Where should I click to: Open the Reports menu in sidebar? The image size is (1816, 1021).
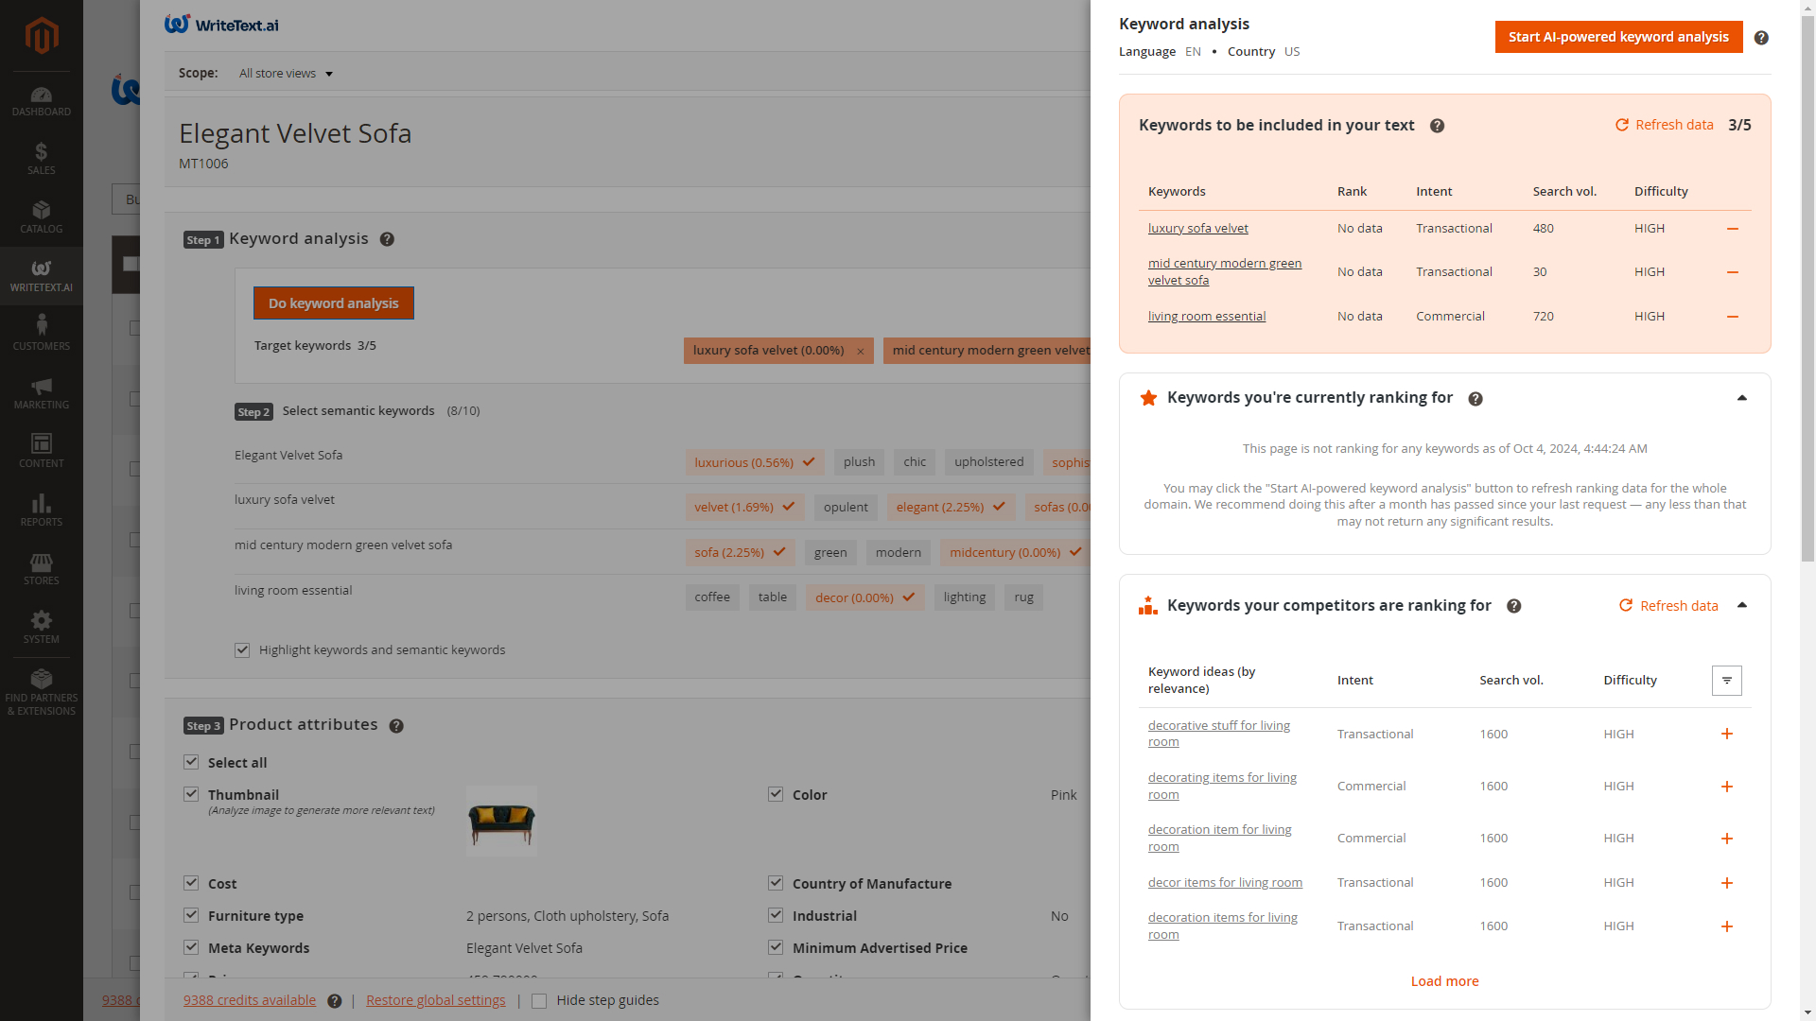click(x=41, y=510)
